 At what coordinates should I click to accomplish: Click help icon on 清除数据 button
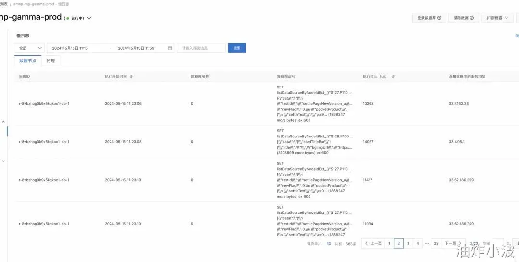pos(472,18)
